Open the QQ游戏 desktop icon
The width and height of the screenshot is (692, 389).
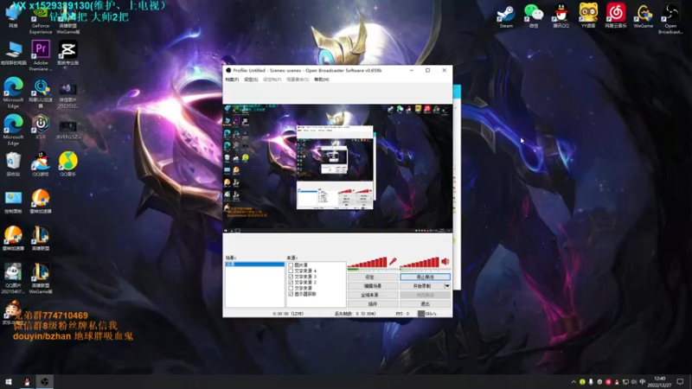[41, 164]
